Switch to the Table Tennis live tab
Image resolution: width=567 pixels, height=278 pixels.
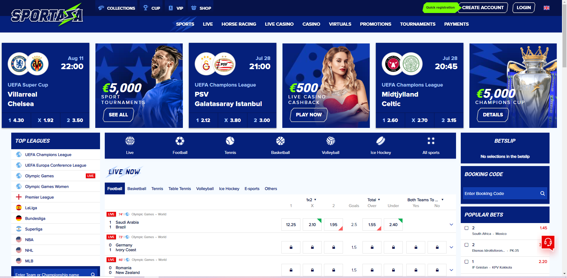click(180, 189)
